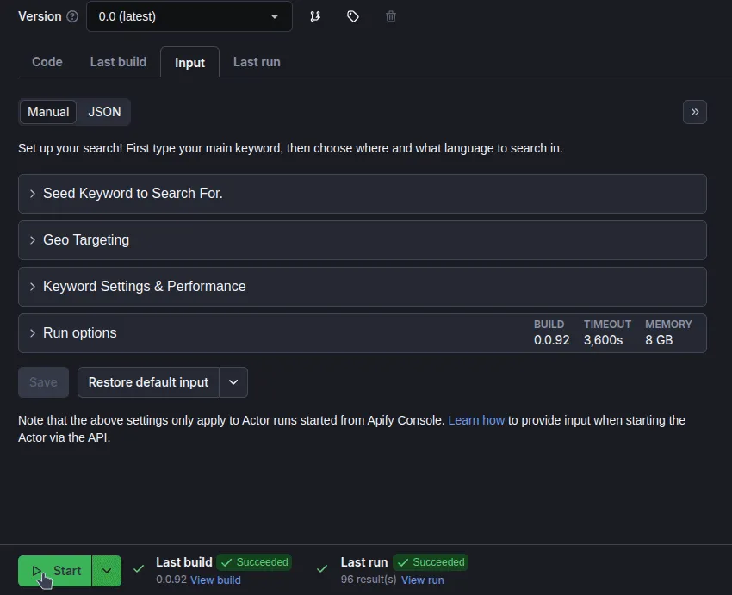Click the version branch source icon
This screenshot has width=732, height=595.
point(315,17)
